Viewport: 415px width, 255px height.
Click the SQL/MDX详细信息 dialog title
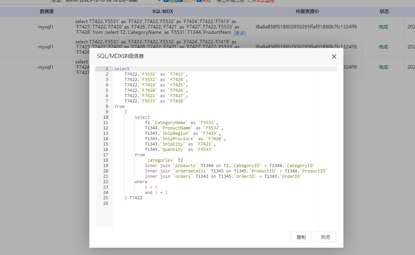pyautogui.click(x=120, y=56)
